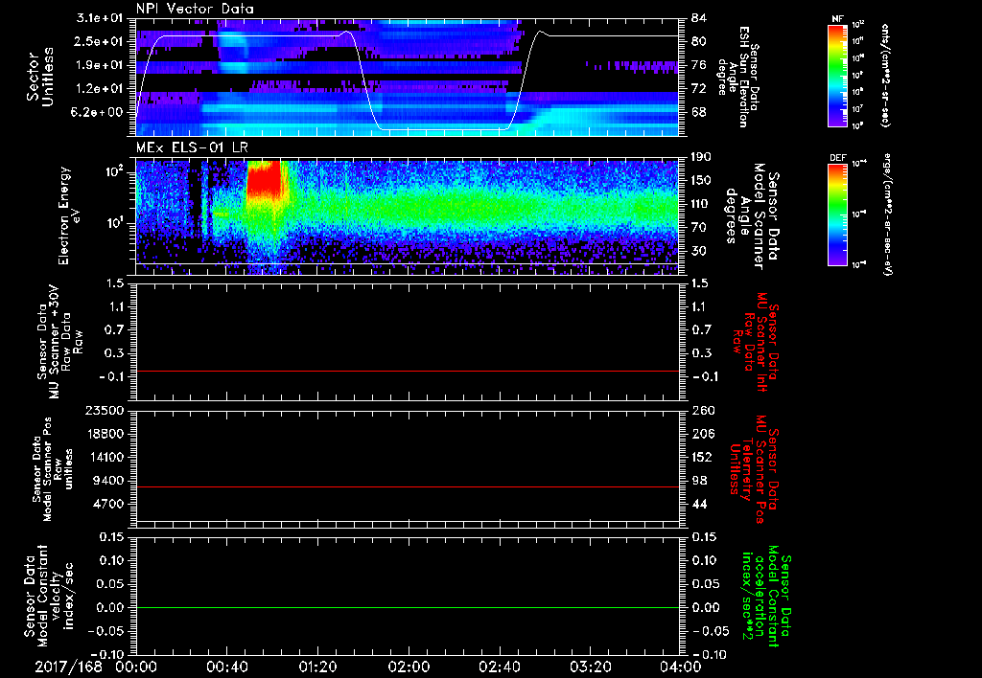Click the "00:40" time axis label
982x678 pixels.
226,667
